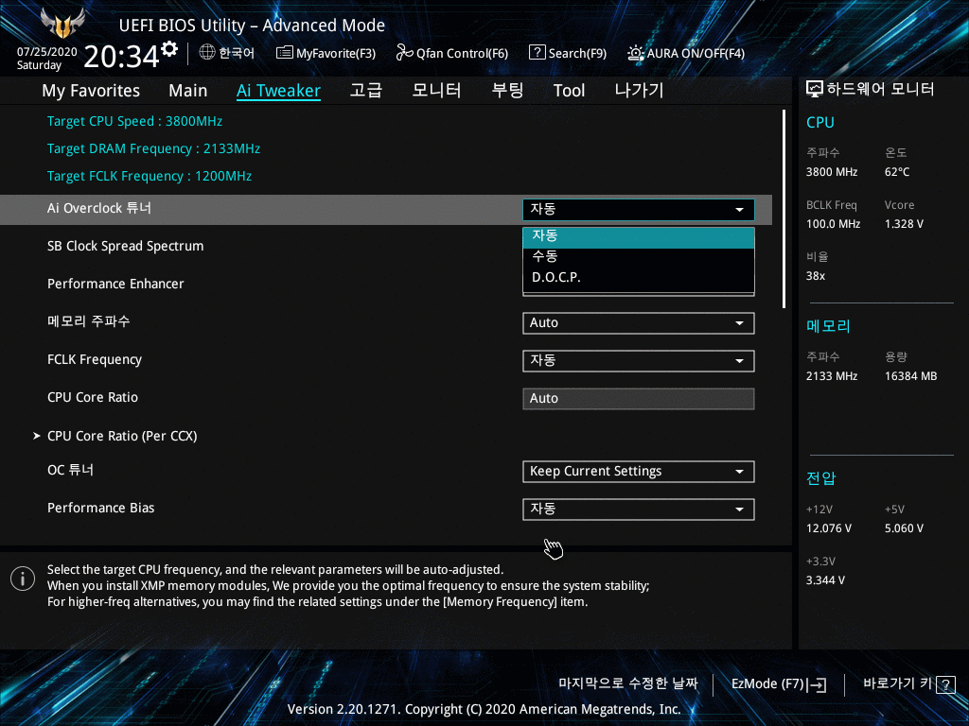Click Target FCLK Frequency : 1200MHz text
The width and height of the screenshot is (969, 726).
150,177
